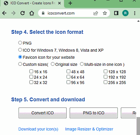
Task: Choose ICO for Windows 7, Windows 8, Vista and XP
Action: (20, 50)
